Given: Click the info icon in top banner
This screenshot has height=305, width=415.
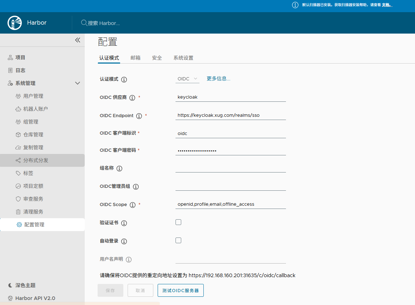Looking at the screenshot, I should pyautogui.click(x=295, y=5).
